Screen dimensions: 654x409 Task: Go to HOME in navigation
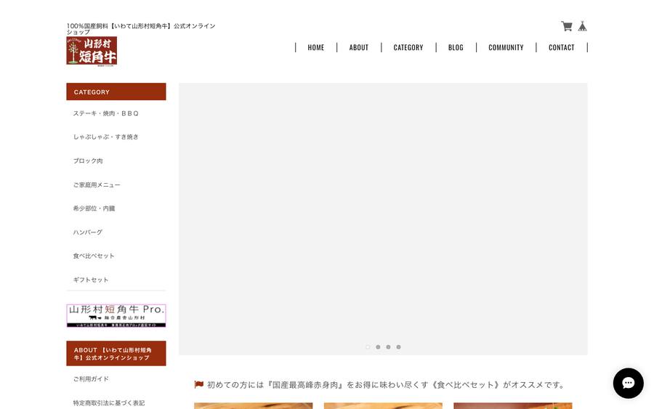[316, 47]
